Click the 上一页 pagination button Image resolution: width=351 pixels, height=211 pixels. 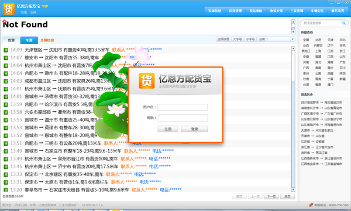(x=256, y=196)
